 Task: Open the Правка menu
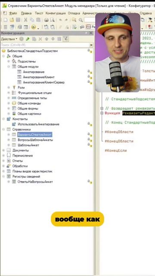pyautogui.click(x=26, y=13)
